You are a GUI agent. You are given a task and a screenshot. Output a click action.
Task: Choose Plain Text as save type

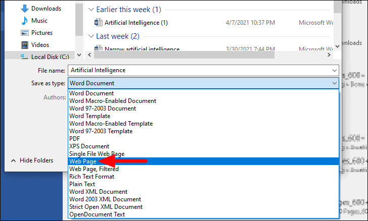pos(203,184)
